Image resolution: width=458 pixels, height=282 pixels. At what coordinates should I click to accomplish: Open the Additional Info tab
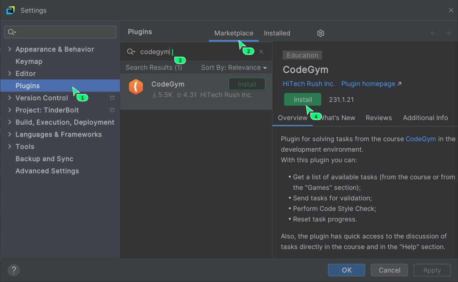425,118
